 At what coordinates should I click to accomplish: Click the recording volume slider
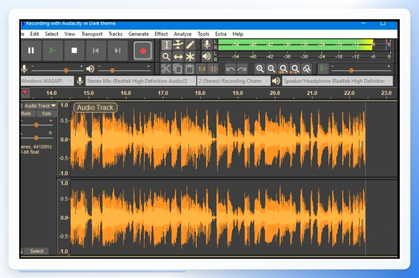(57, 70)
